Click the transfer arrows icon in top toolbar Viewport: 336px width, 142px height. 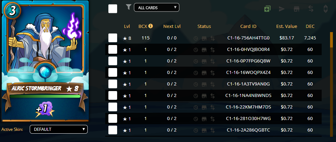tap(310, 9)
